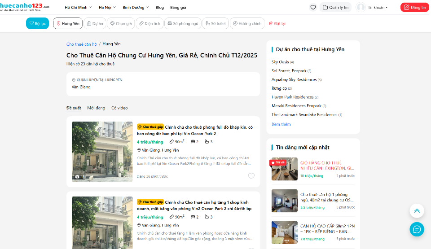
Task: Reset filters with Đặt lại
Action: [x=277, y=23]
